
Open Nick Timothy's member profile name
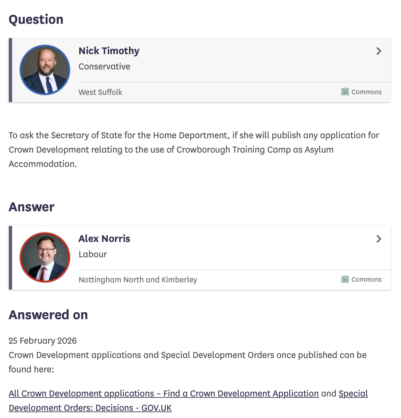pos(109,51)
